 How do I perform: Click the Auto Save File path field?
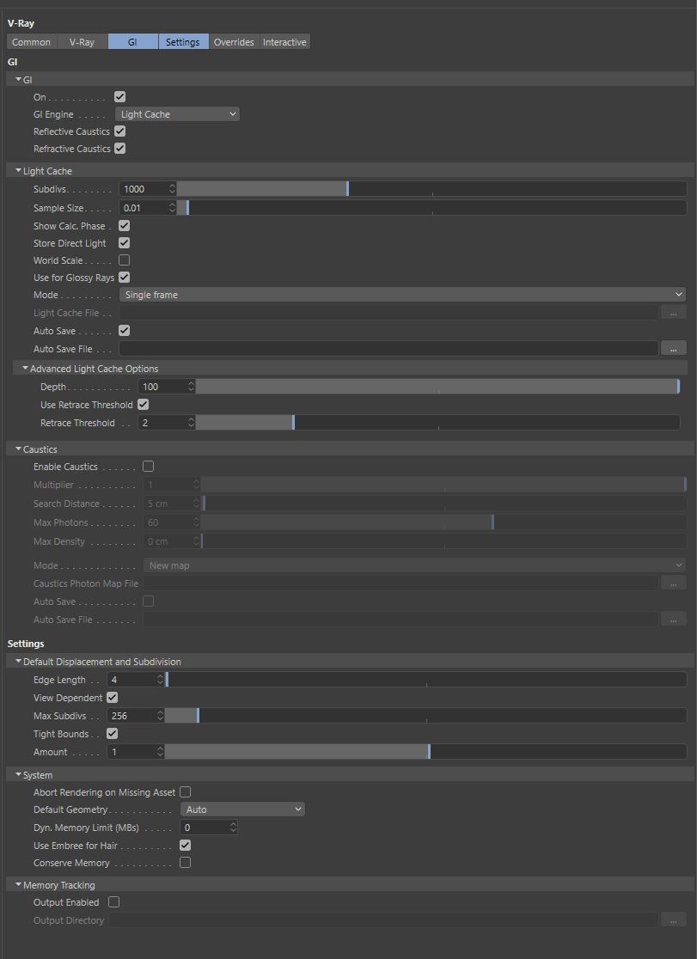(x=388, y=349)
